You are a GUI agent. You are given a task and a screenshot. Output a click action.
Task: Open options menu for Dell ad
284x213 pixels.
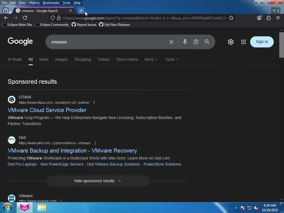point(95,143)
